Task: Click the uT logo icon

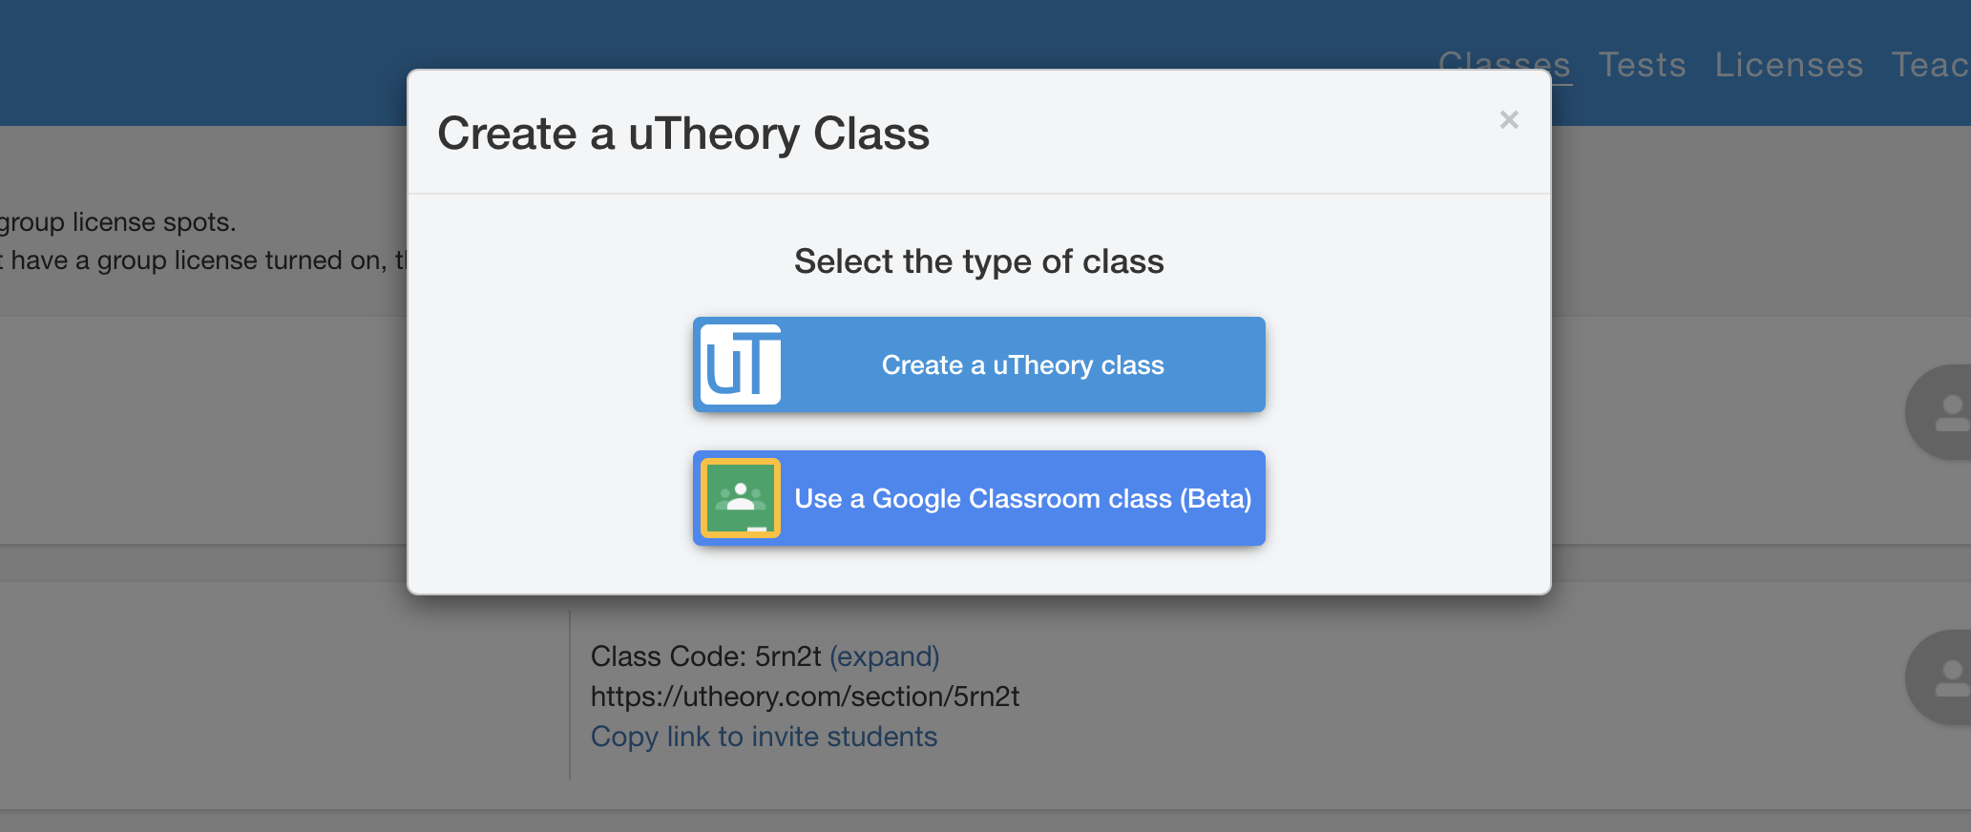Action: click(x=741, y=364)
